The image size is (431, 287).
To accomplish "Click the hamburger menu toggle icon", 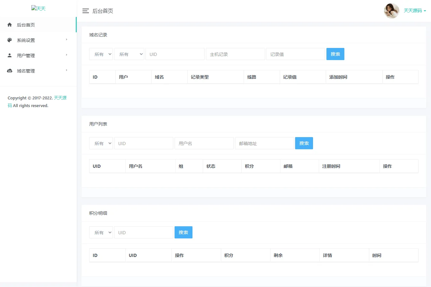I will tap(85, 11).
